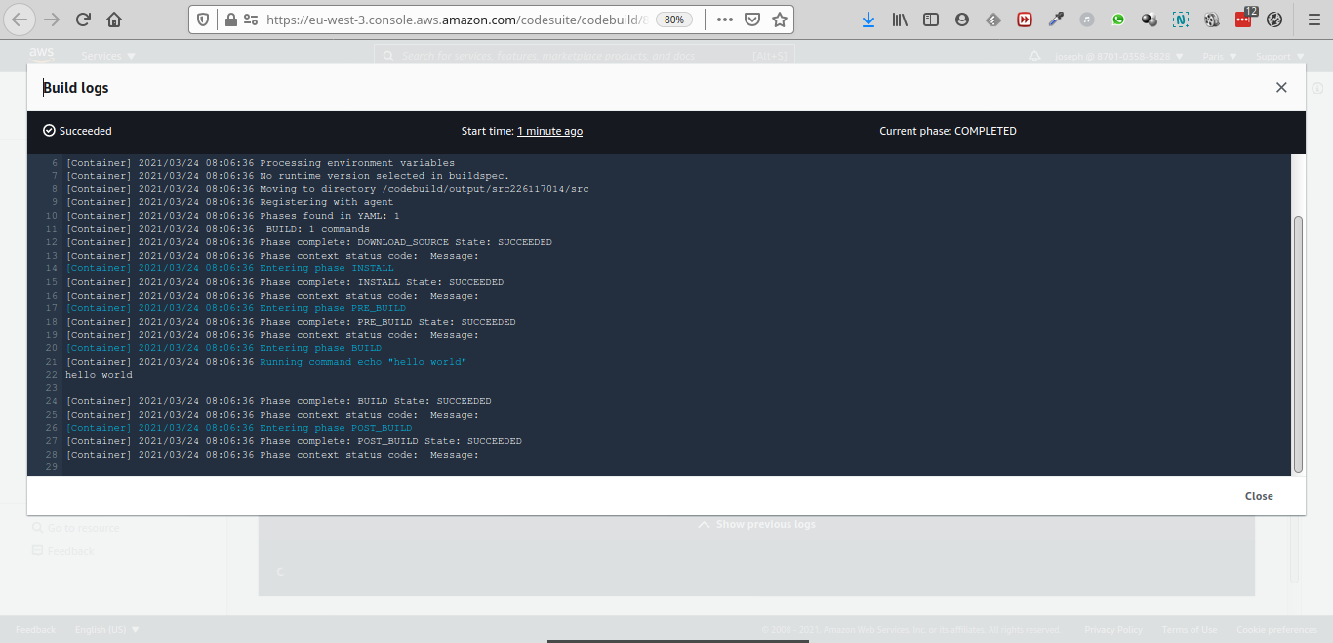Go to the browser home page
The image size is (1333, 643).
coord(114,20)
